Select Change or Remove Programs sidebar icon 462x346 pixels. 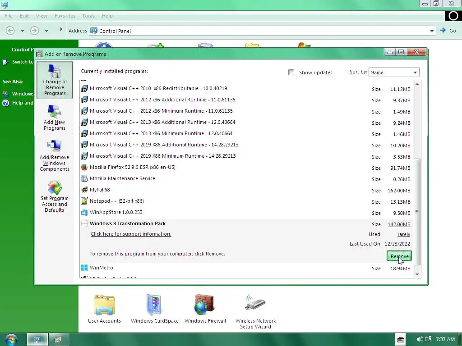(55, 80)
